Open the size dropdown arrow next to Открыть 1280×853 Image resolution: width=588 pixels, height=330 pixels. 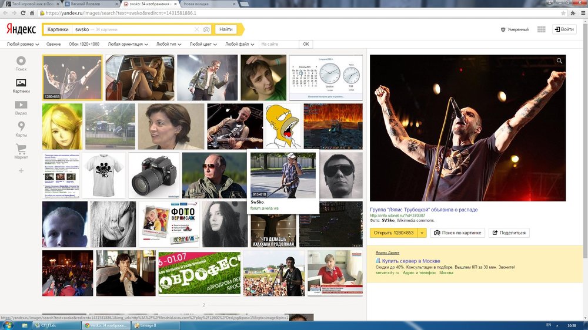[x=422, y=233]
